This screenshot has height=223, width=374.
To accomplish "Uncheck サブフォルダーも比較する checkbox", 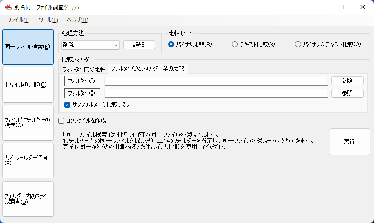I will click(67, 104).
